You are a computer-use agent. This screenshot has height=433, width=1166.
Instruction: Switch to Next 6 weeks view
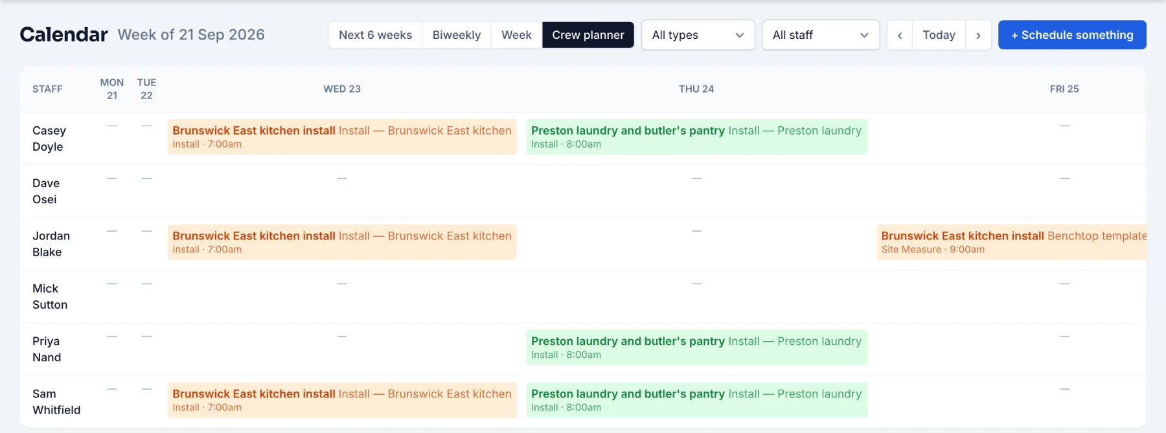coord(375,35)
